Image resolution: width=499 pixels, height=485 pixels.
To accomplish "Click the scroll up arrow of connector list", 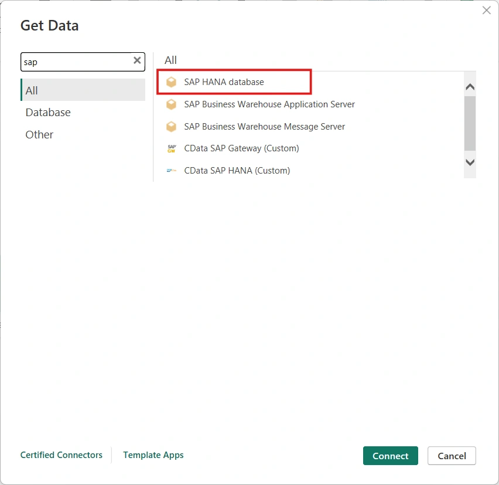I will point(470,87).
